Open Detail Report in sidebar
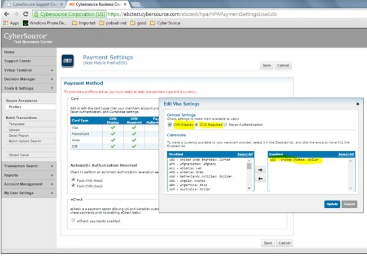The height and width of the screenshot is (258, 367). (x=19, y=135)
